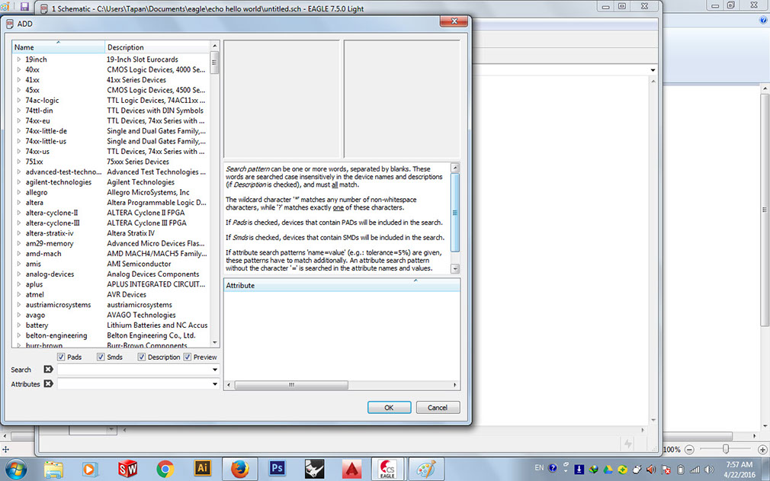
Task: Select the belton-engineering library row
Action: (x=111, y=335)
